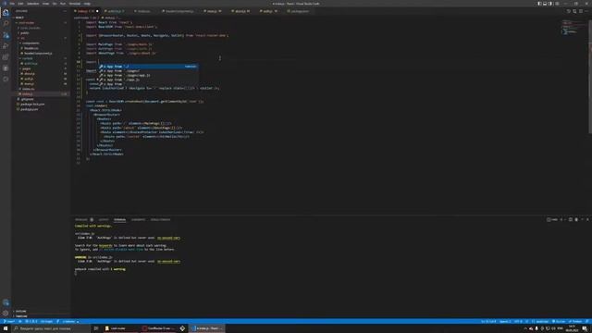Toggle bottom panel layout icon

[545, 4]
